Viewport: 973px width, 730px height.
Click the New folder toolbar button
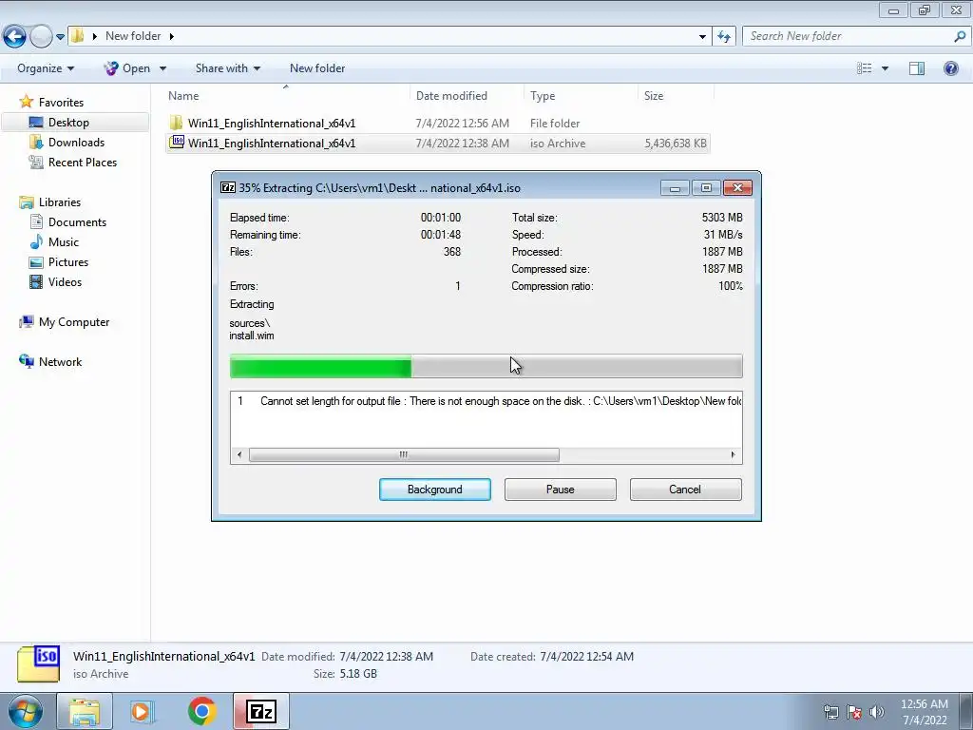pyautogui.click(x=317, y=68)
